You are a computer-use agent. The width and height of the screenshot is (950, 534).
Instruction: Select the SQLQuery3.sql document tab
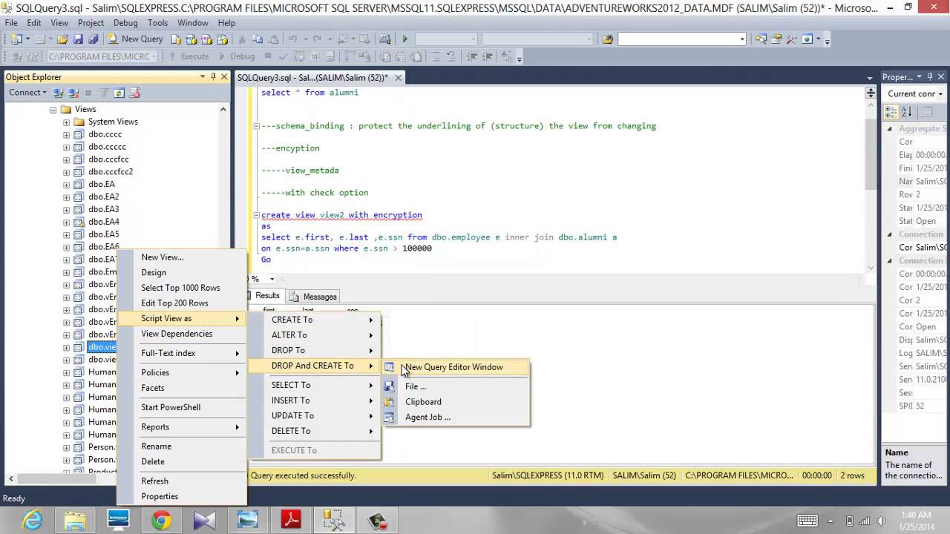(312, 78)
